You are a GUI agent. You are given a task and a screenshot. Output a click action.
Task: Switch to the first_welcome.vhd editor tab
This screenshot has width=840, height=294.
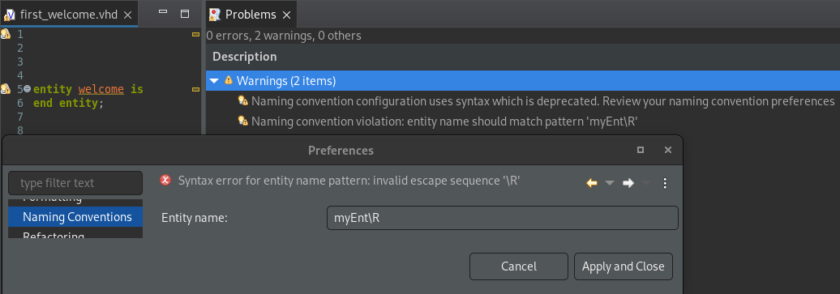tap(69, 15)
